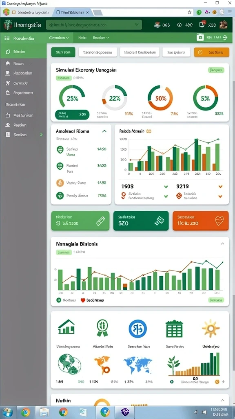
Task: Click the green Sam Fom button
Action: click(63, 52)
